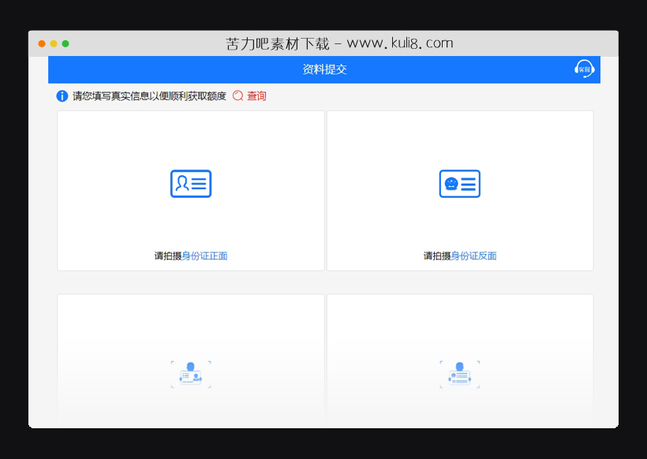Click the handheld ID front photo frame icon
The image size is (647, 459).
(189, 374)
